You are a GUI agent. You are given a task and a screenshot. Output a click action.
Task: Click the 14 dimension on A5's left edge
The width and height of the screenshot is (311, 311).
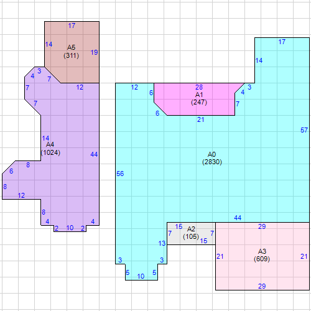coord(49,44)
